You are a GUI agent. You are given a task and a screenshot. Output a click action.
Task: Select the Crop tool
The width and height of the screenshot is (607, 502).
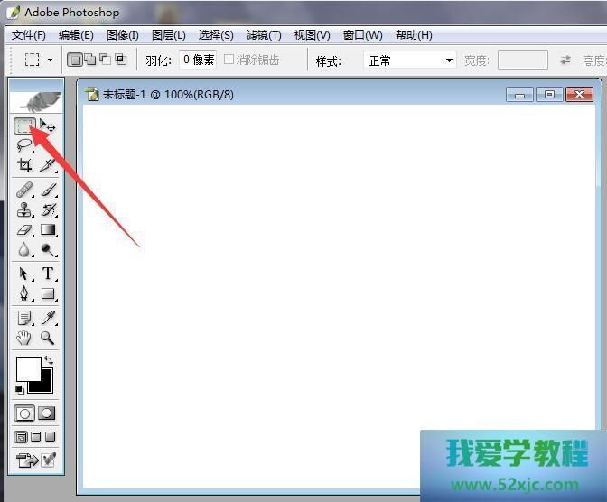24,165
